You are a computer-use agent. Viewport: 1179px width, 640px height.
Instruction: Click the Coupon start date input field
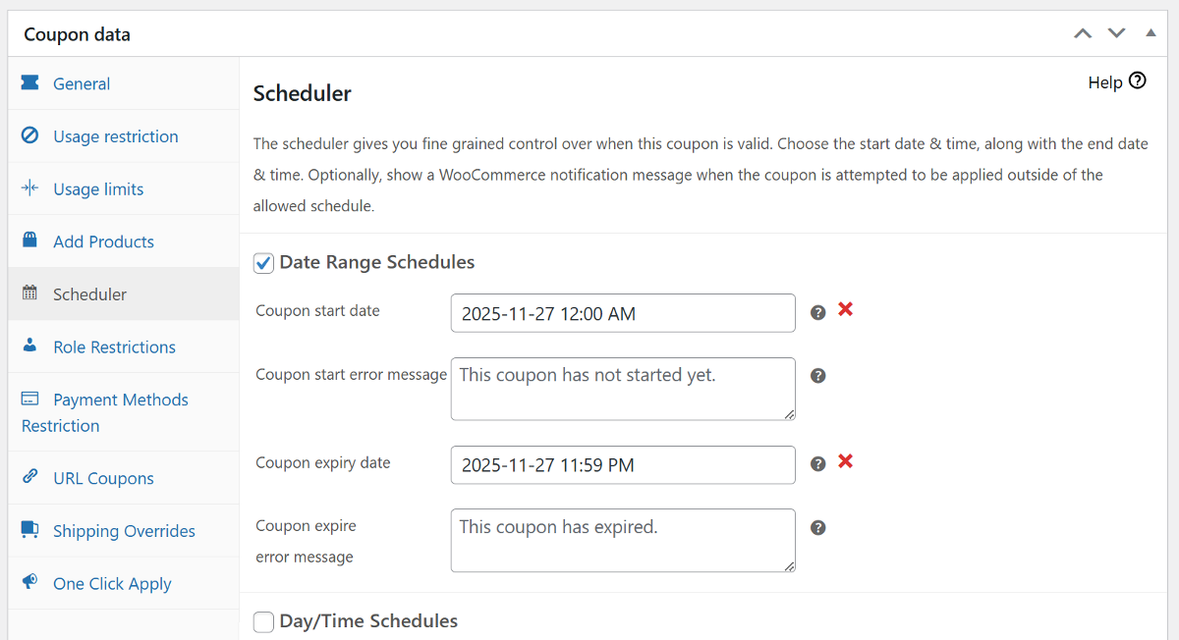pyautogui.click(x=623, y=313)
